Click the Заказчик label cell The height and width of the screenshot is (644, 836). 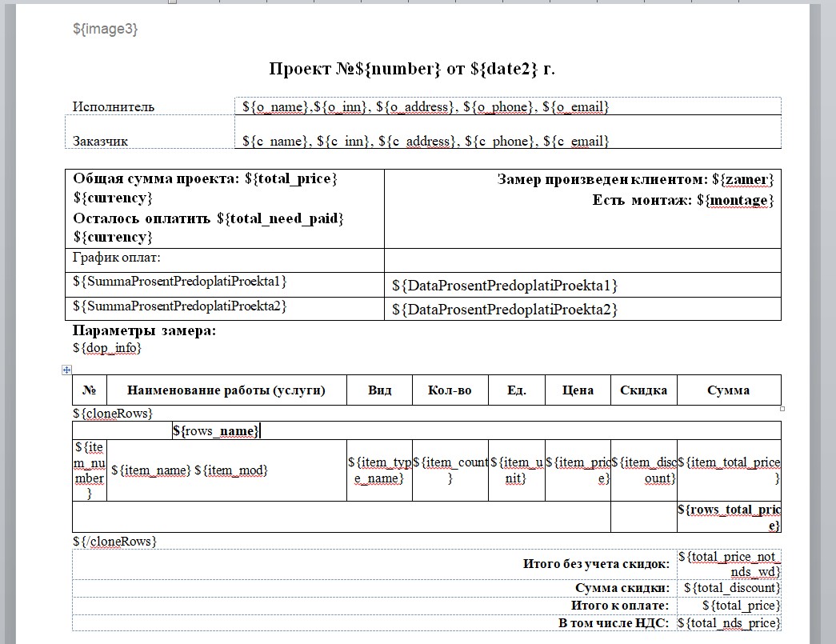tap(101, 141)
